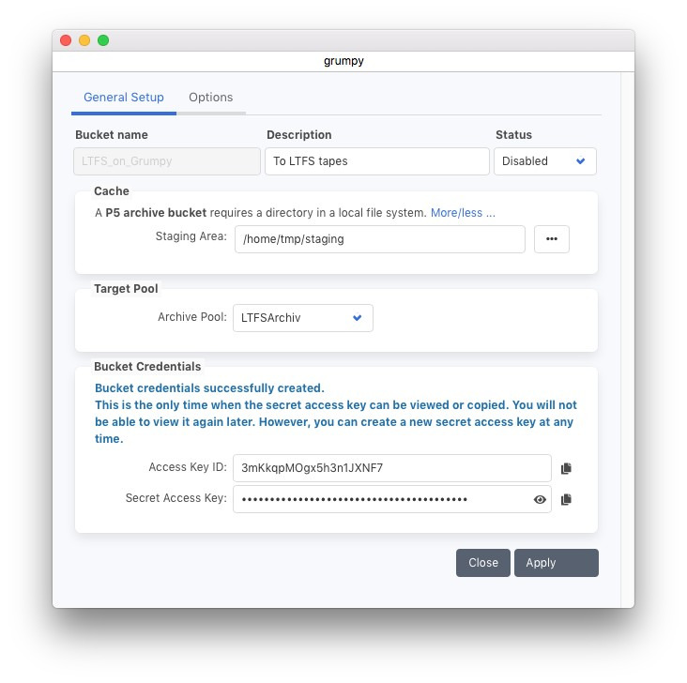Browse for Staging Area directory
This screenshot has height=683, width=687.
click(x=551, y=239)
